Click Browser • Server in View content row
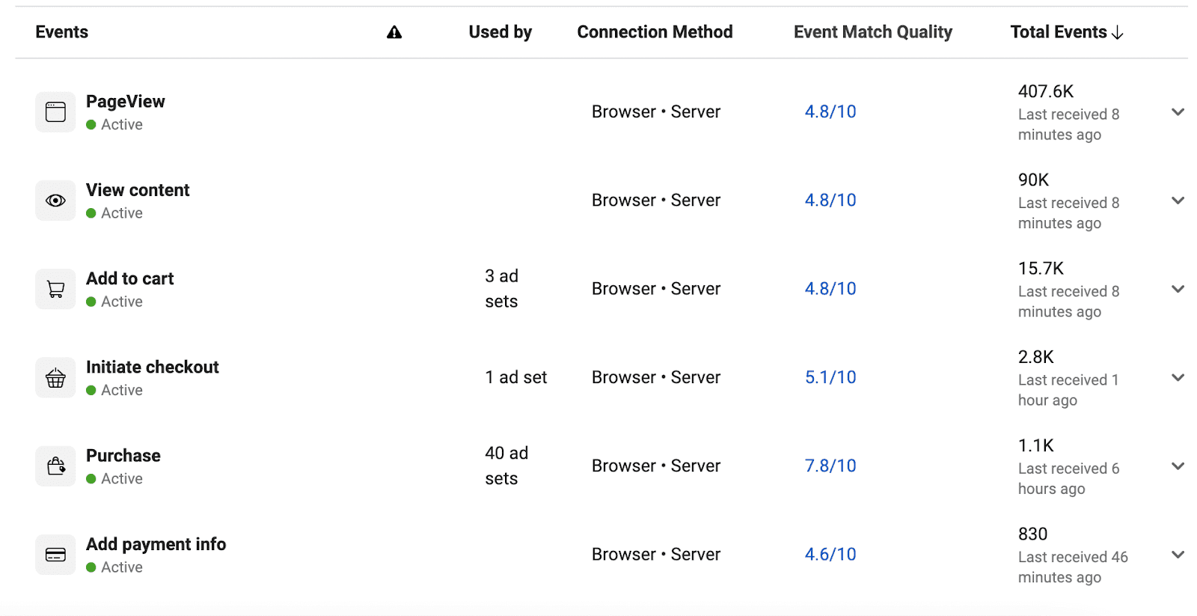This screenshot has height=616, width=1197. point(656,200)
